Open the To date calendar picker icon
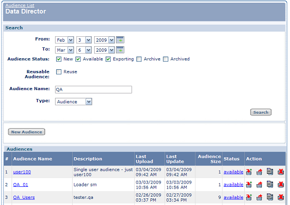 click(x=120, y=50)
